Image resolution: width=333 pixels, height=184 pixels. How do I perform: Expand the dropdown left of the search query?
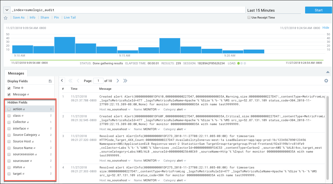[x=6, y=10]
